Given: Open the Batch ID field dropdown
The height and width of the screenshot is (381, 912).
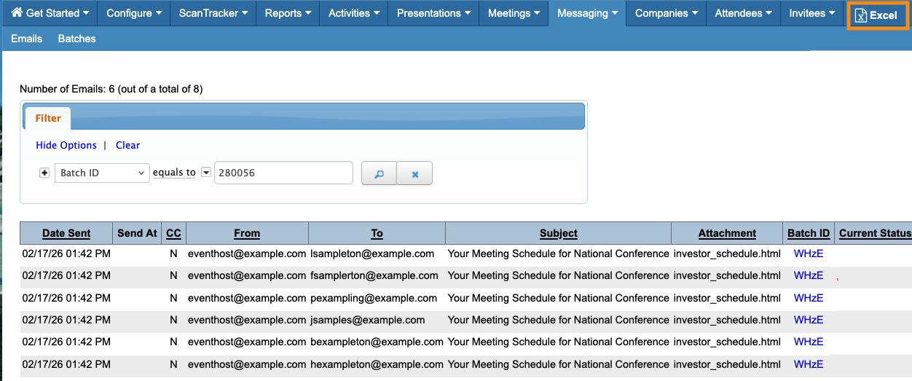Looking at the screenshot, I should pyautogui.click(x=102, y=173).
